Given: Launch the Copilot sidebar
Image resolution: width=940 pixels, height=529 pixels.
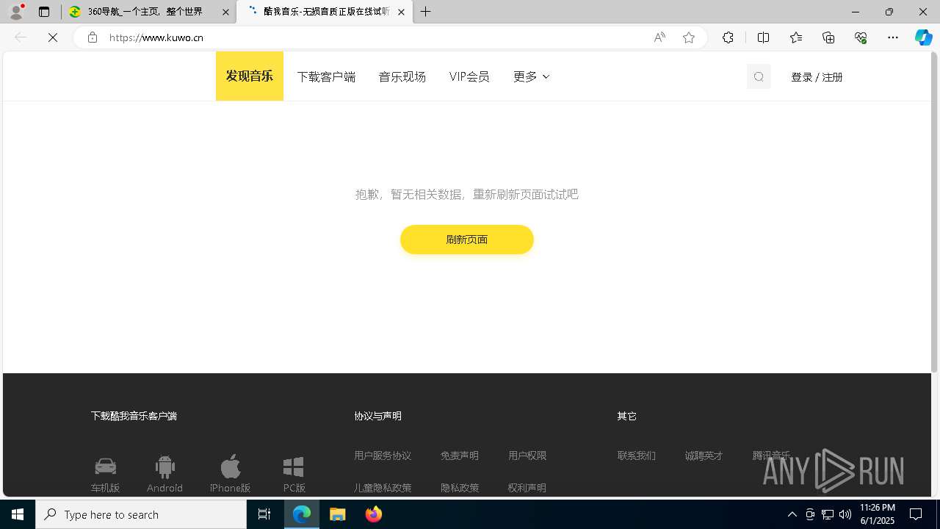Looking at the screenshot, I should (923, 37).
